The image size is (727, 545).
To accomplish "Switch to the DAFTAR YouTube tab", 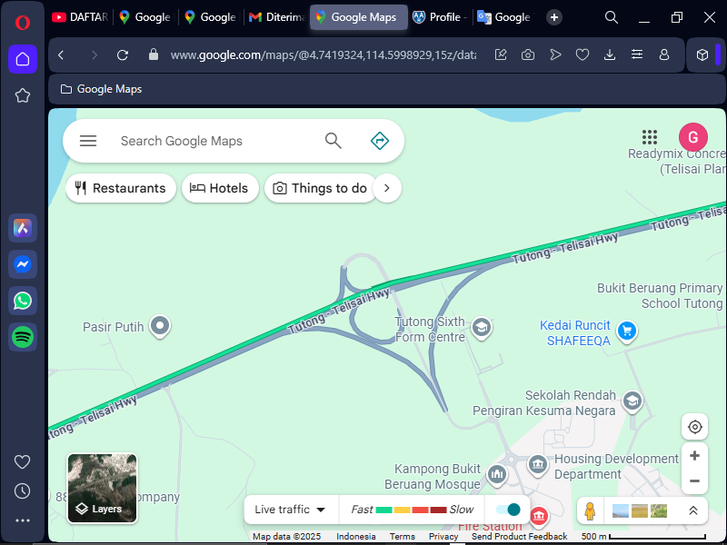I will coord(80,17).
